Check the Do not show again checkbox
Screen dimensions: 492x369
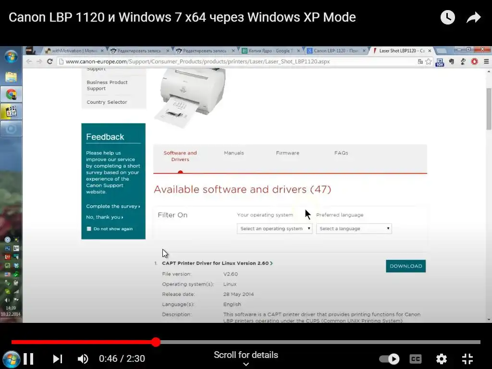coord(89,229)
